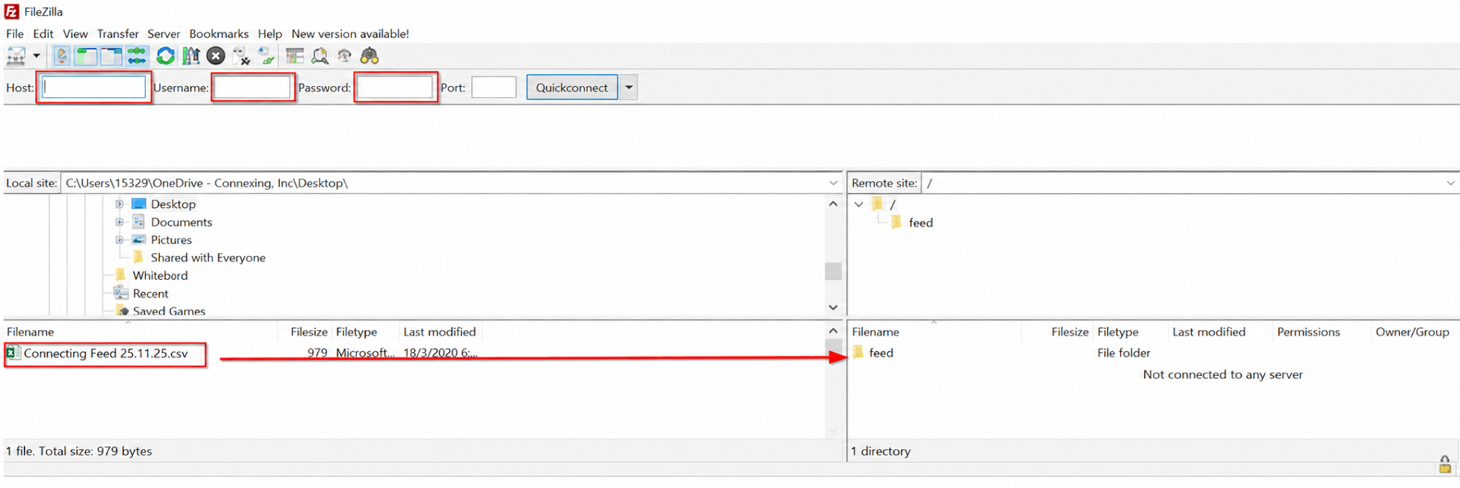Select feed folder in remote tree
Screen dimensions: 1460x488
(x=920, y=223)
